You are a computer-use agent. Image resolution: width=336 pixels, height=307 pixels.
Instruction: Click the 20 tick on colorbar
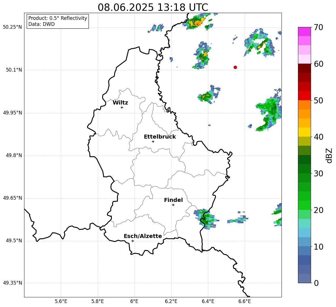(318, 210)
